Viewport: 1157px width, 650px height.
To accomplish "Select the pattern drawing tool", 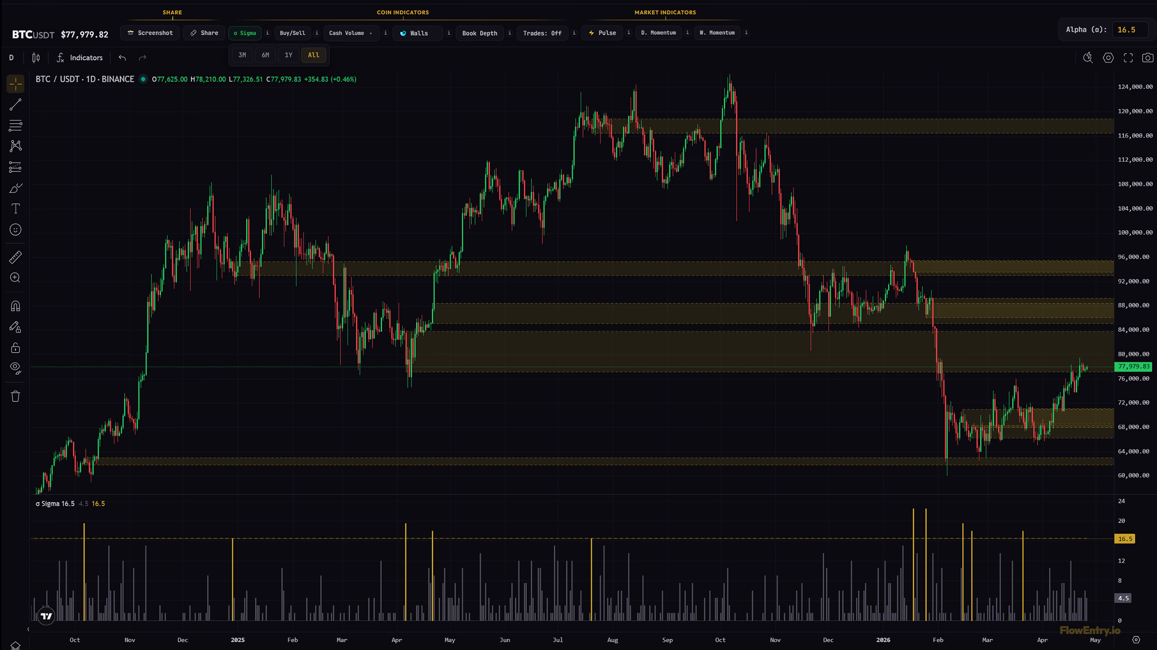I will coord(15,146).
